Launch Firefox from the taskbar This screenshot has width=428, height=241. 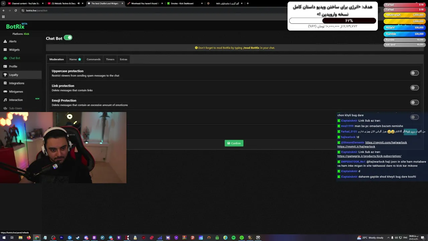coord(29,238)
